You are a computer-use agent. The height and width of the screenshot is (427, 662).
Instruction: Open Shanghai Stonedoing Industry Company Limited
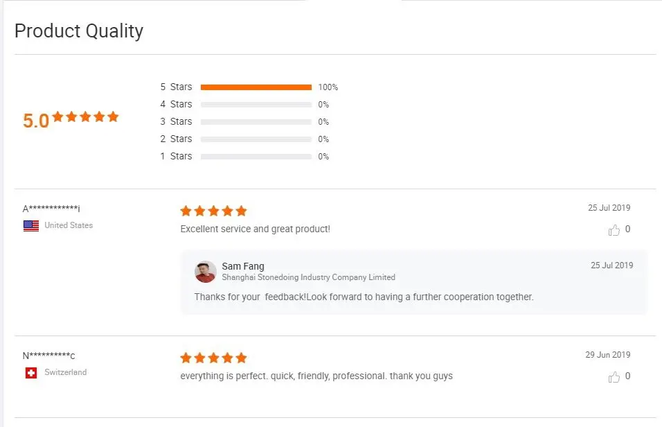click(x=308, y=277)
